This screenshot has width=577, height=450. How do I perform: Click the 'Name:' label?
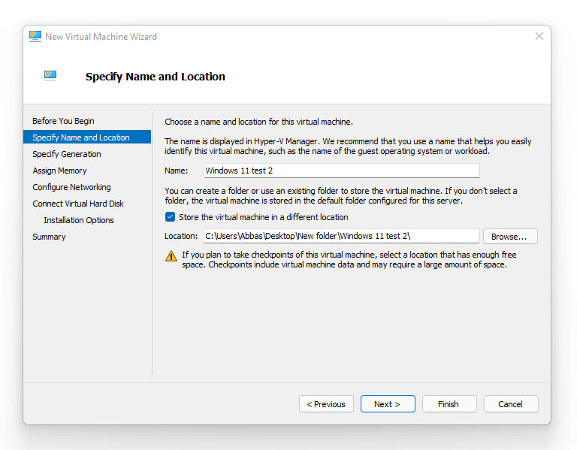pyautogui.click(x=177, y=171)
